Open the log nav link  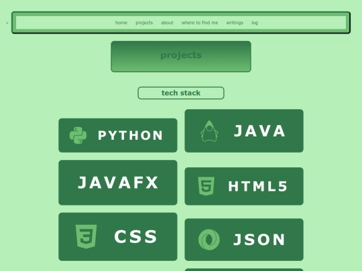255,23
